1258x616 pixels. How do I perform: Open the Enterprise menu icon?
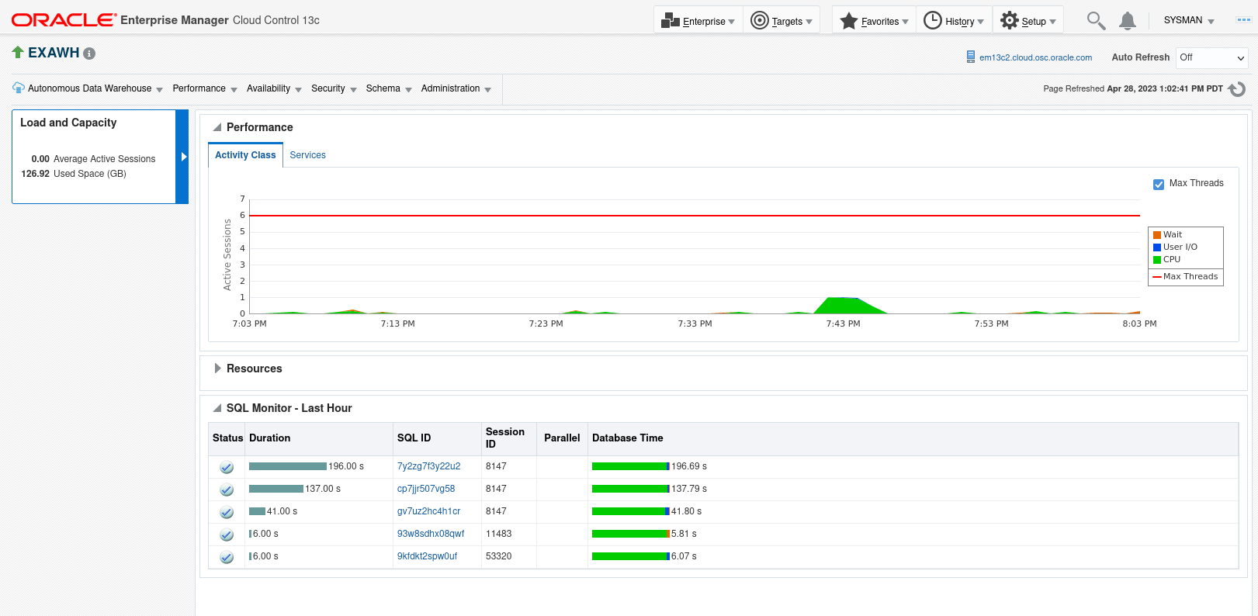point(670,21)
